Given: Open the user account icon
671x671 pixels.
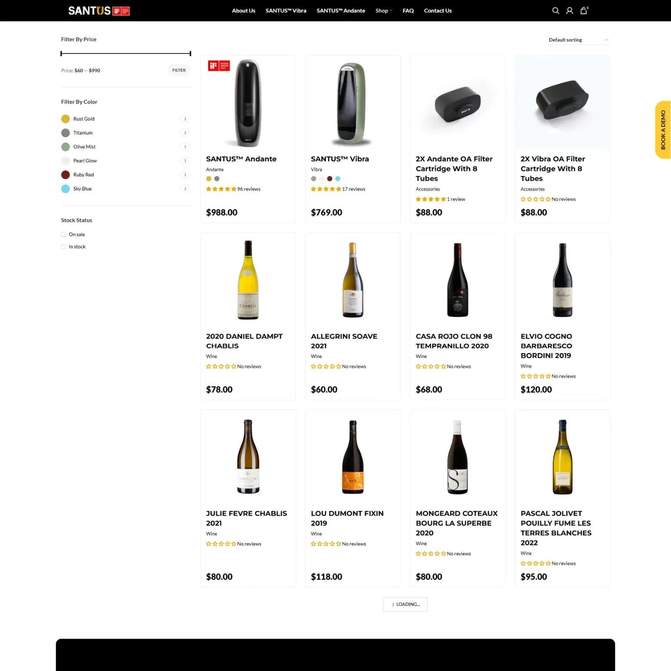Looking at the screenshot, I should pos(570,11).
